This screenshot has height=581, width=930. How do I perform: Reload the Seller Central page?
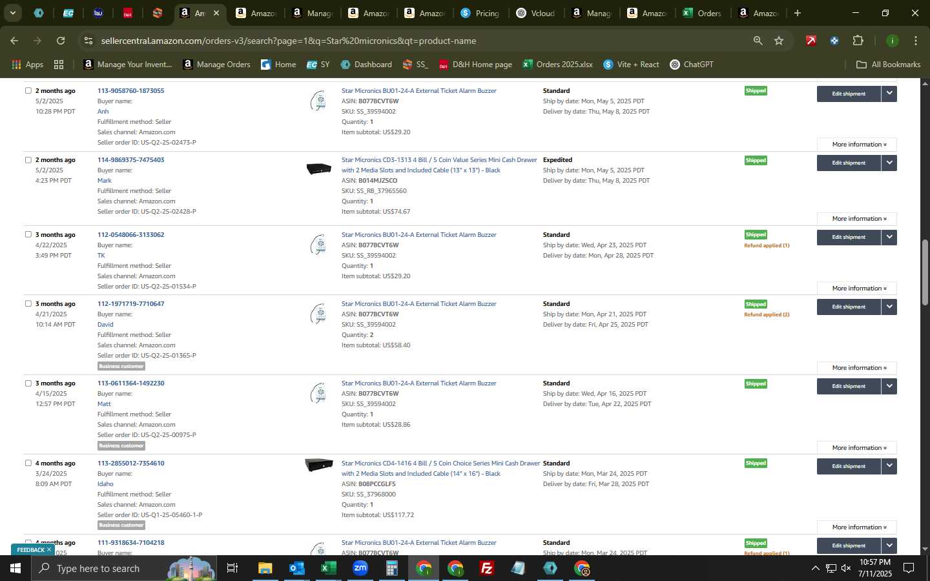tap(61, 41)
